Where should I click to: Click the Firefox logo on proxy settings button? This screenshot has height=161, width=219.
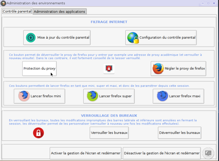point(158,68)
